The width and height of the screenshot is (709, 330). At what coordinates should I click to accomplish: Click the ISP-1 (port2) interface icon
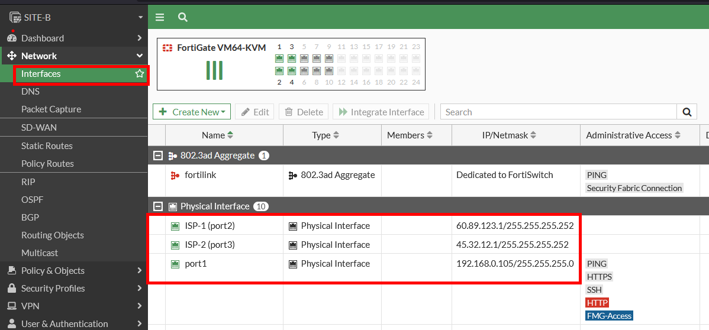click(x=175, y=226)
